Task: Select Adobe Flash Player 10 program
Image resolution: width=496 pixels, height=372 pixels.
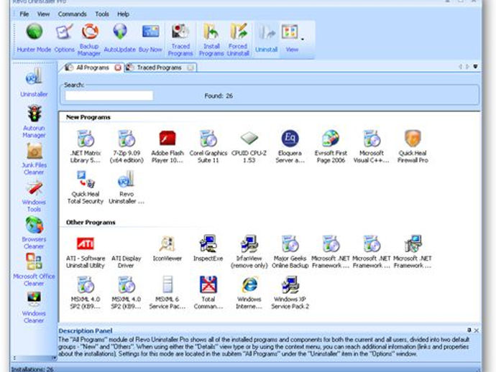Action: pyautogui.click(x=167, y=147)
